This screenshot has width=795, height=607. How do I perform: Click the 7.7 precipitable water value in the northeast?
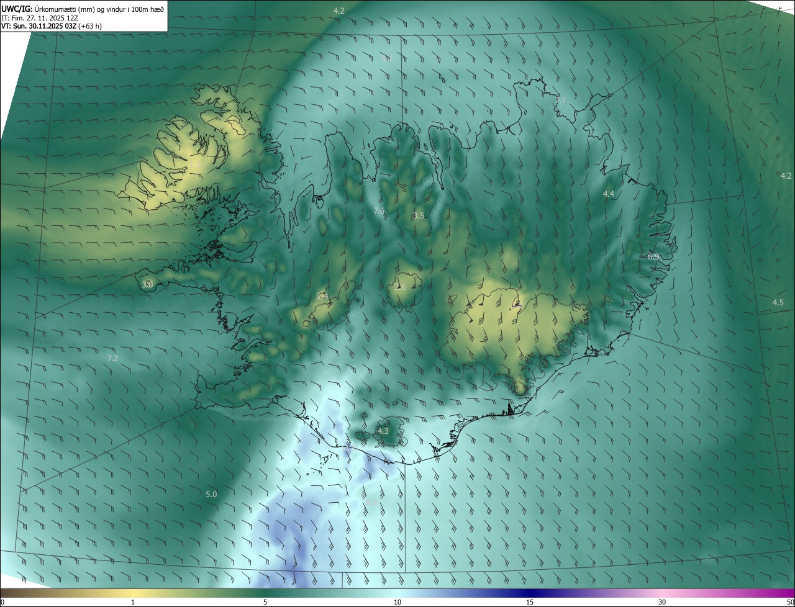click(561, 100)
